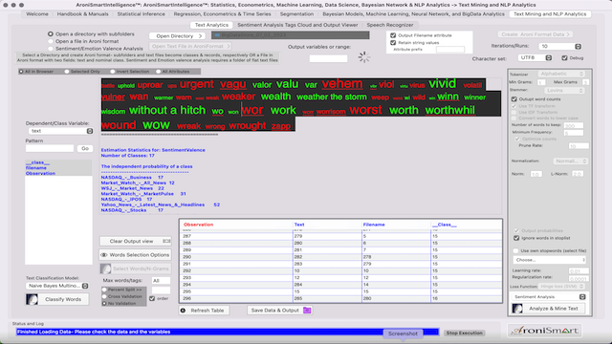Viewport: 612px width, 344px height.
Task: Click the Open Directory button
Action: click(177, 36)
